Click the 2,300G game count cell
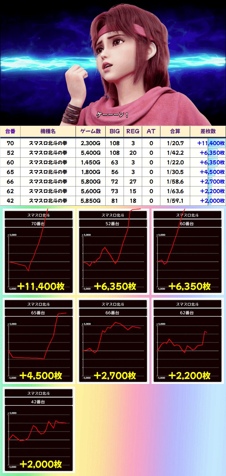Viewport: 226px width, 476px height. 91,143
